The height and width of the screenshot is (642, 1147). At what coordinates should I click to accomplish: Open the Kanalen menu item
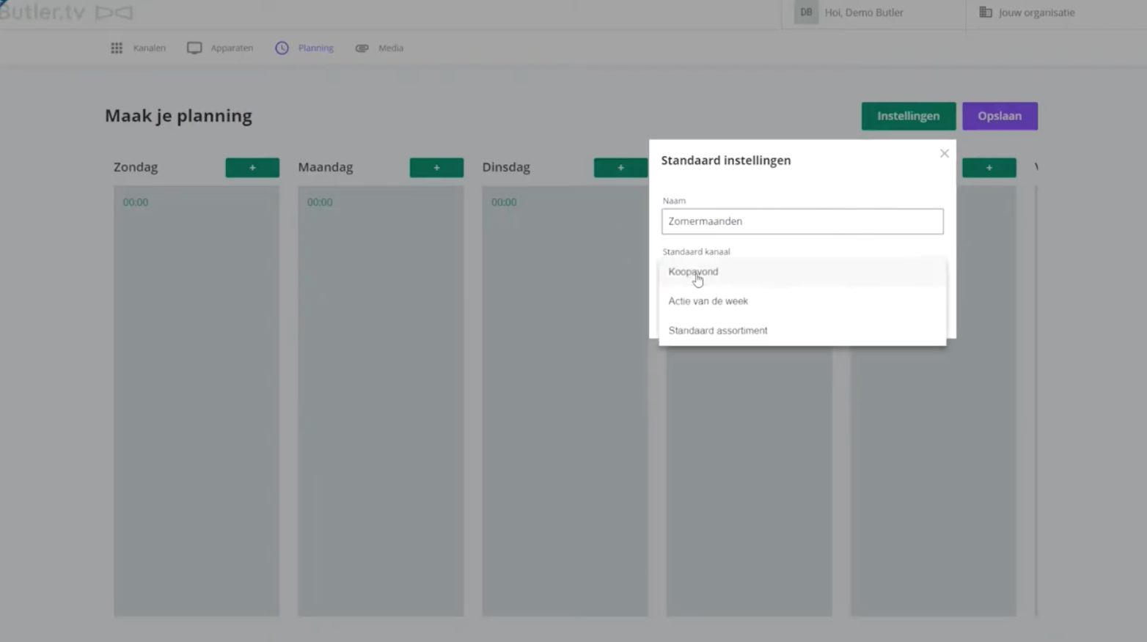[149, 48]
